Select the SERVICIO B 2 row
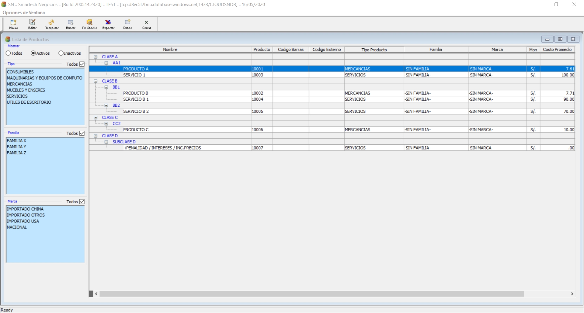The image size is (584, 313). [332, 112]
